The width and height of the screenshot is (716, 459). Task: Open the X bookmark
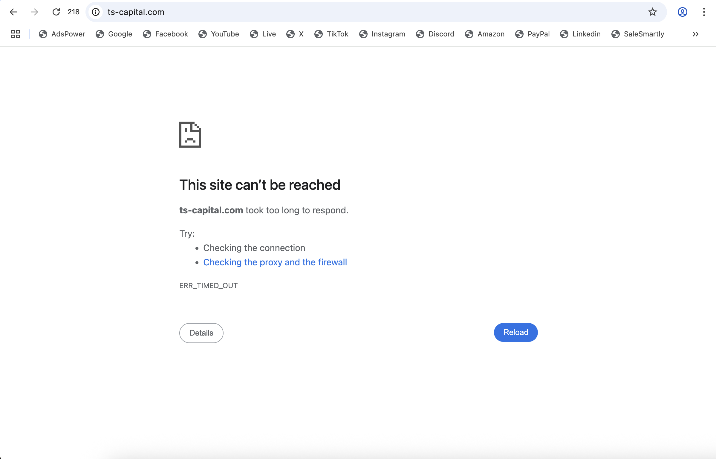[295, 34]
